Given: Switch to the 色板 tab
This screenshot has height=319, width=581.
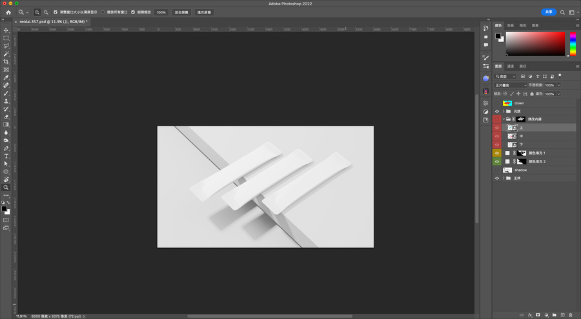Looking at the screenshot, I should point(510,26).
